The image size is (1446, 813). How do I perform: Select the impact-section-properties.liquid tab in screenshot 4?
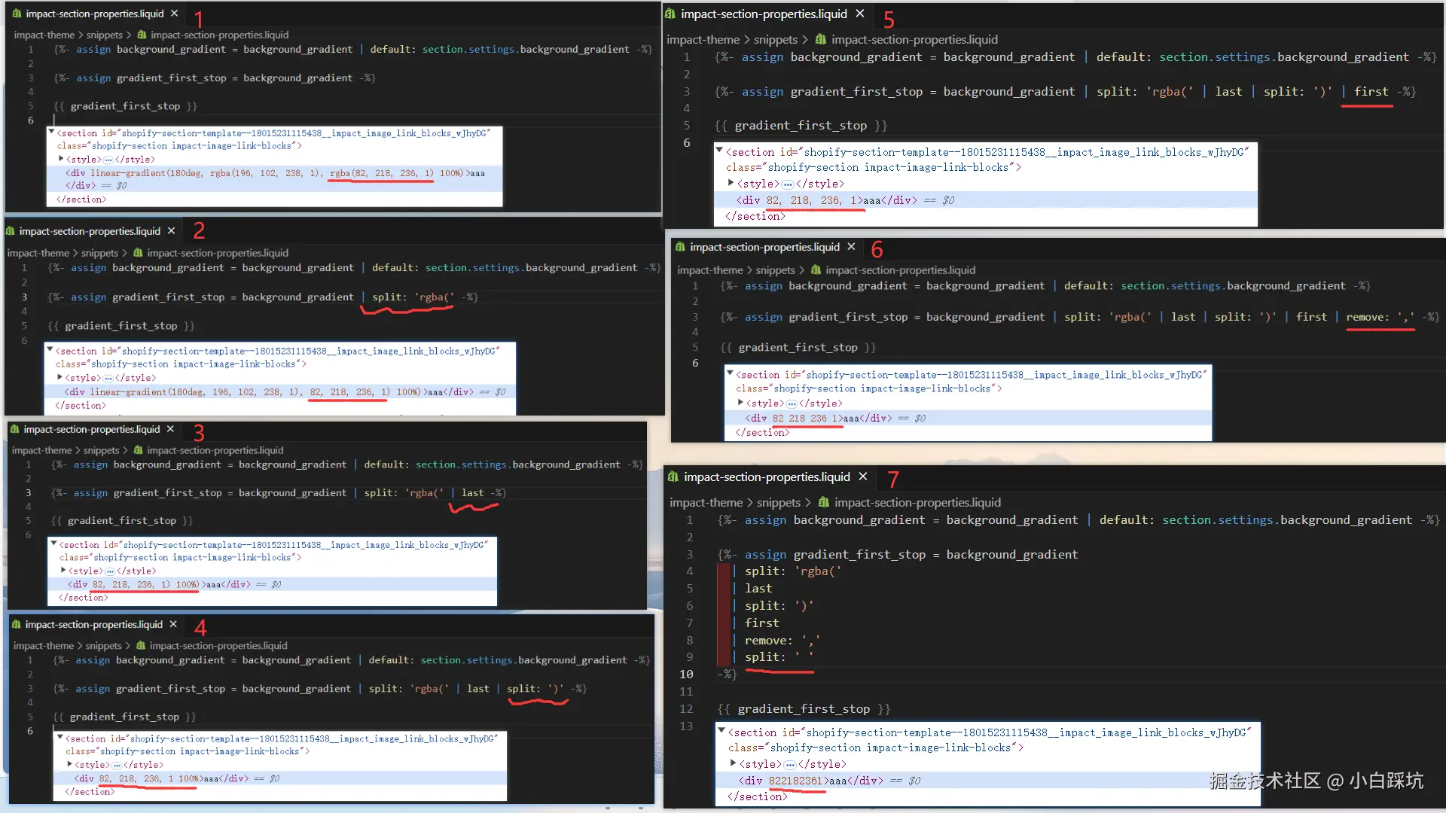tap(93, 624)
